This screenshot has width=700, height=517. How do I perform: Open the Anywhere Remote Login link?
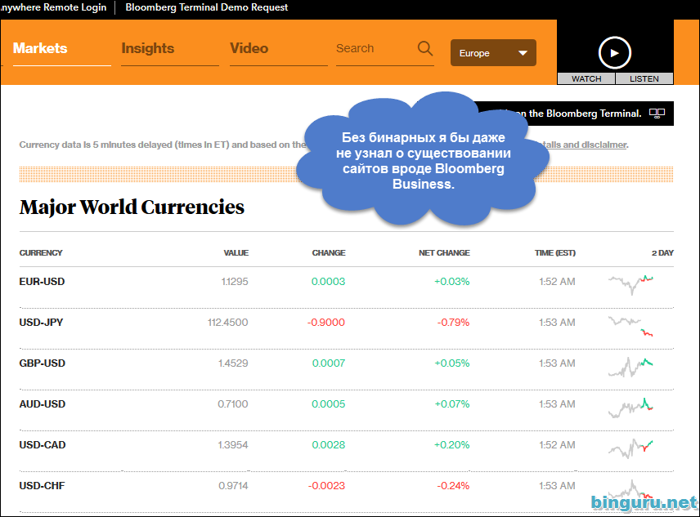53,7
